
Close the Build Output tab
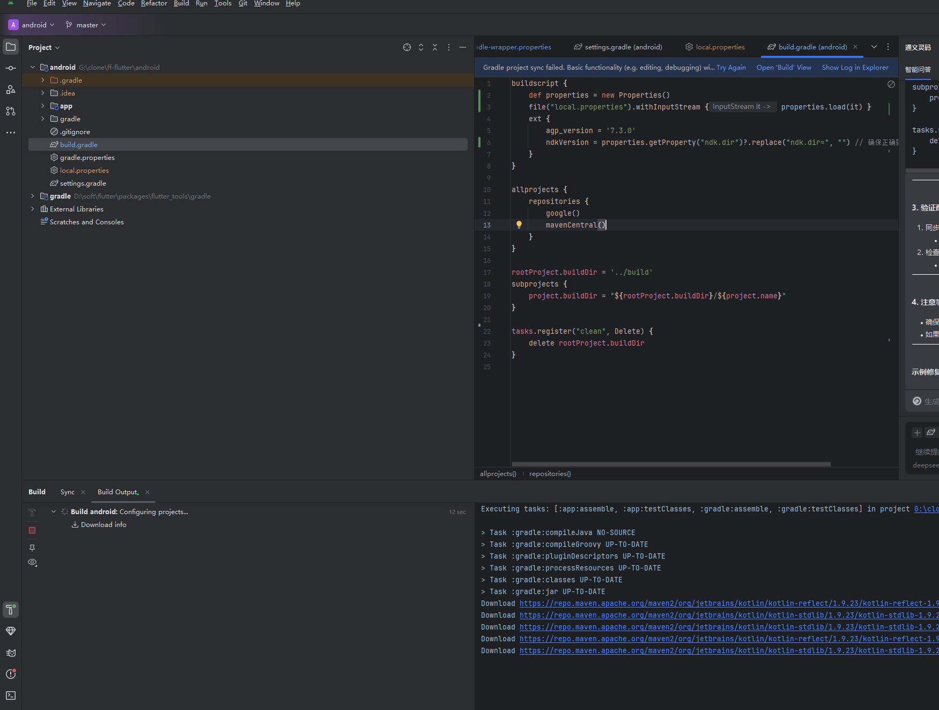point(147,492)
